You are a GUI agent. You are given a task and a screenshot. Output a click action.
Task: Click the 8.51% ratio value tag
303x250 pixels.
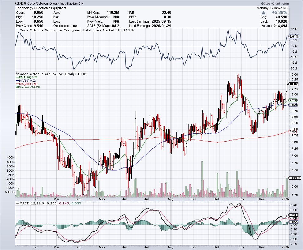coord(294,36)
